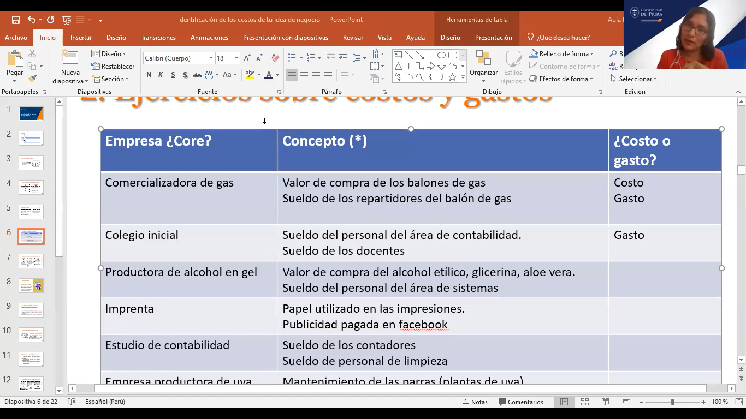
Task: Click the Restablecer button
Action: pos(113,67)
